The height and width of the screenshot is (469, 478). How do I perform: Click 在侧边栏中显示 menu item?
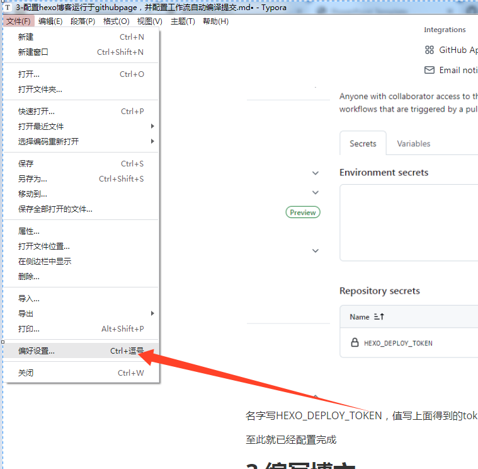click(x=81, y=261)
